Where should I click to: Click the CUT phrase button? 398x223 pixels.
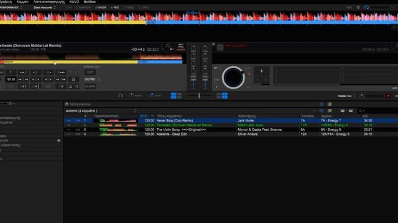tap(90, 72)
